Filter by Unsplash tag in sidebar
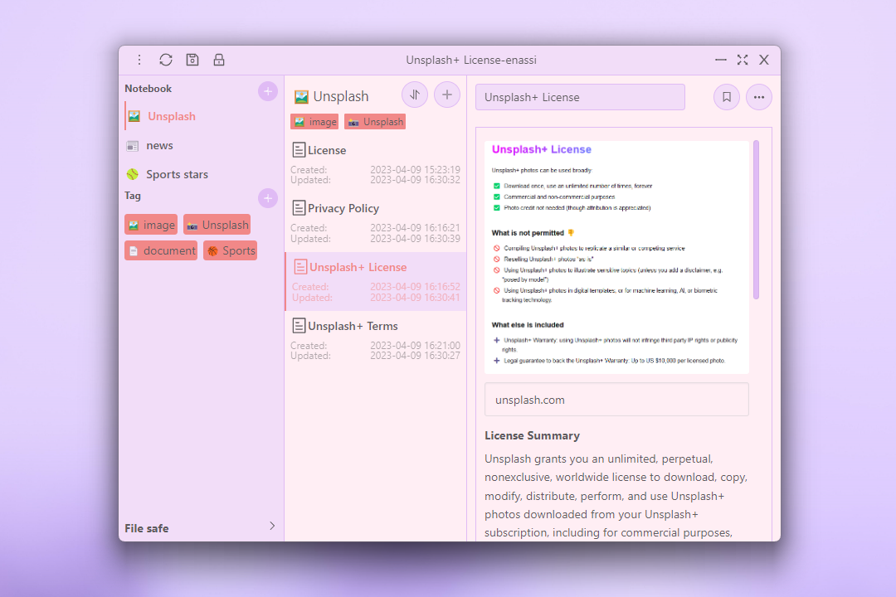This screenshot has height=597, width=896. (217, 225)
